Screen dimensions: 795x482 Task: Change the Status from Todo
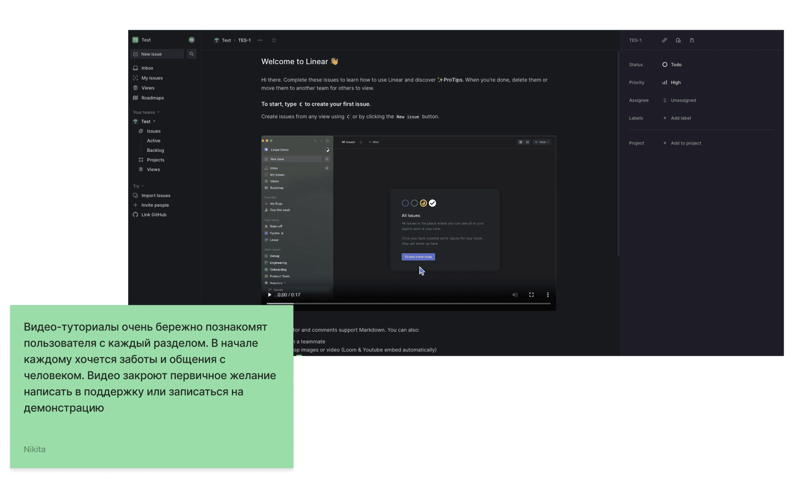click(x=672, y=65)
